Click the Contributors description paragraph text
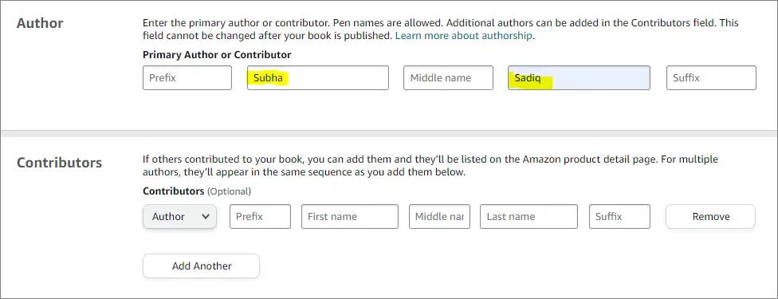This screenshot has width=778, height=299. (x=430, y=166)
